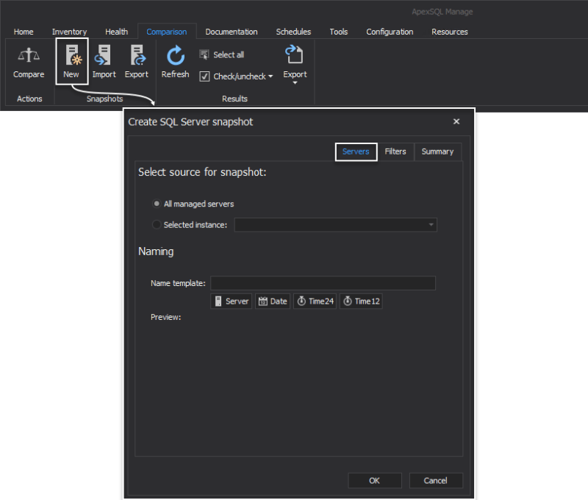The image size is (588, 500).
Task: Insert the Time24 template token
Action: 315,301
